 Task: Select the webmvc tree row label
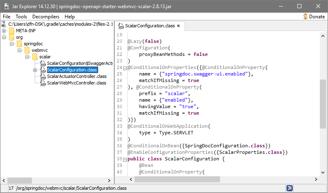tap(40, 50)
